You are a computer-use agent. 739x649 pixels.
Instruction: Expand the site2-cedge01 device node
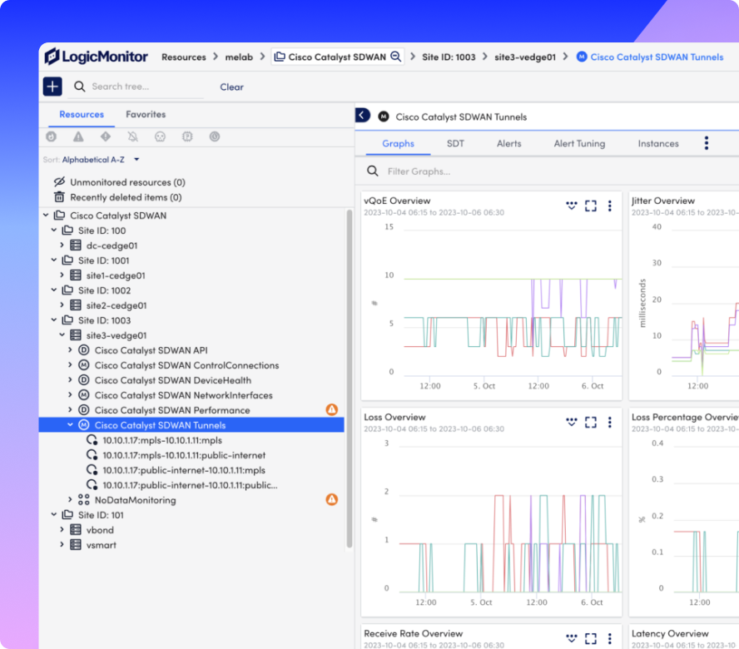coord(62,305)
